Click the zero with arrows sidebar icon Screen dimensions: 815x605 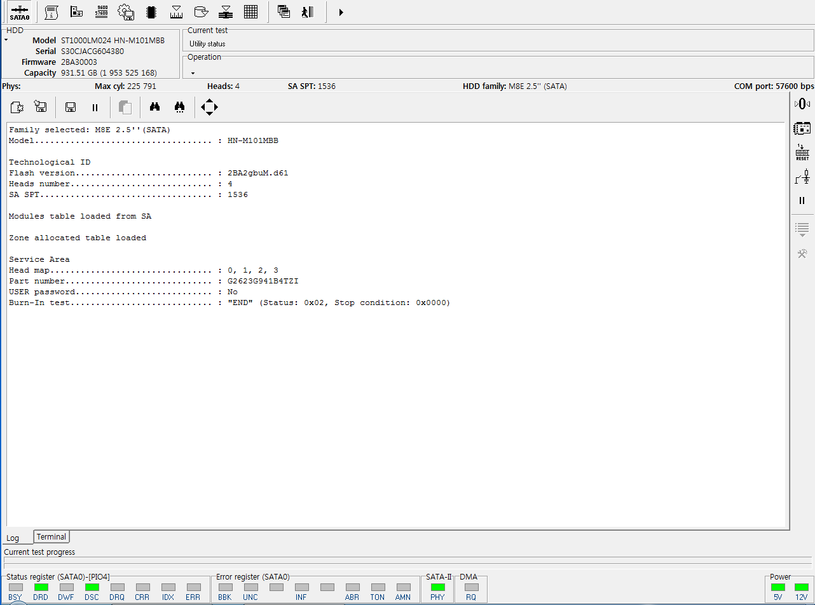pyautogui.click(x=802, y=104)
